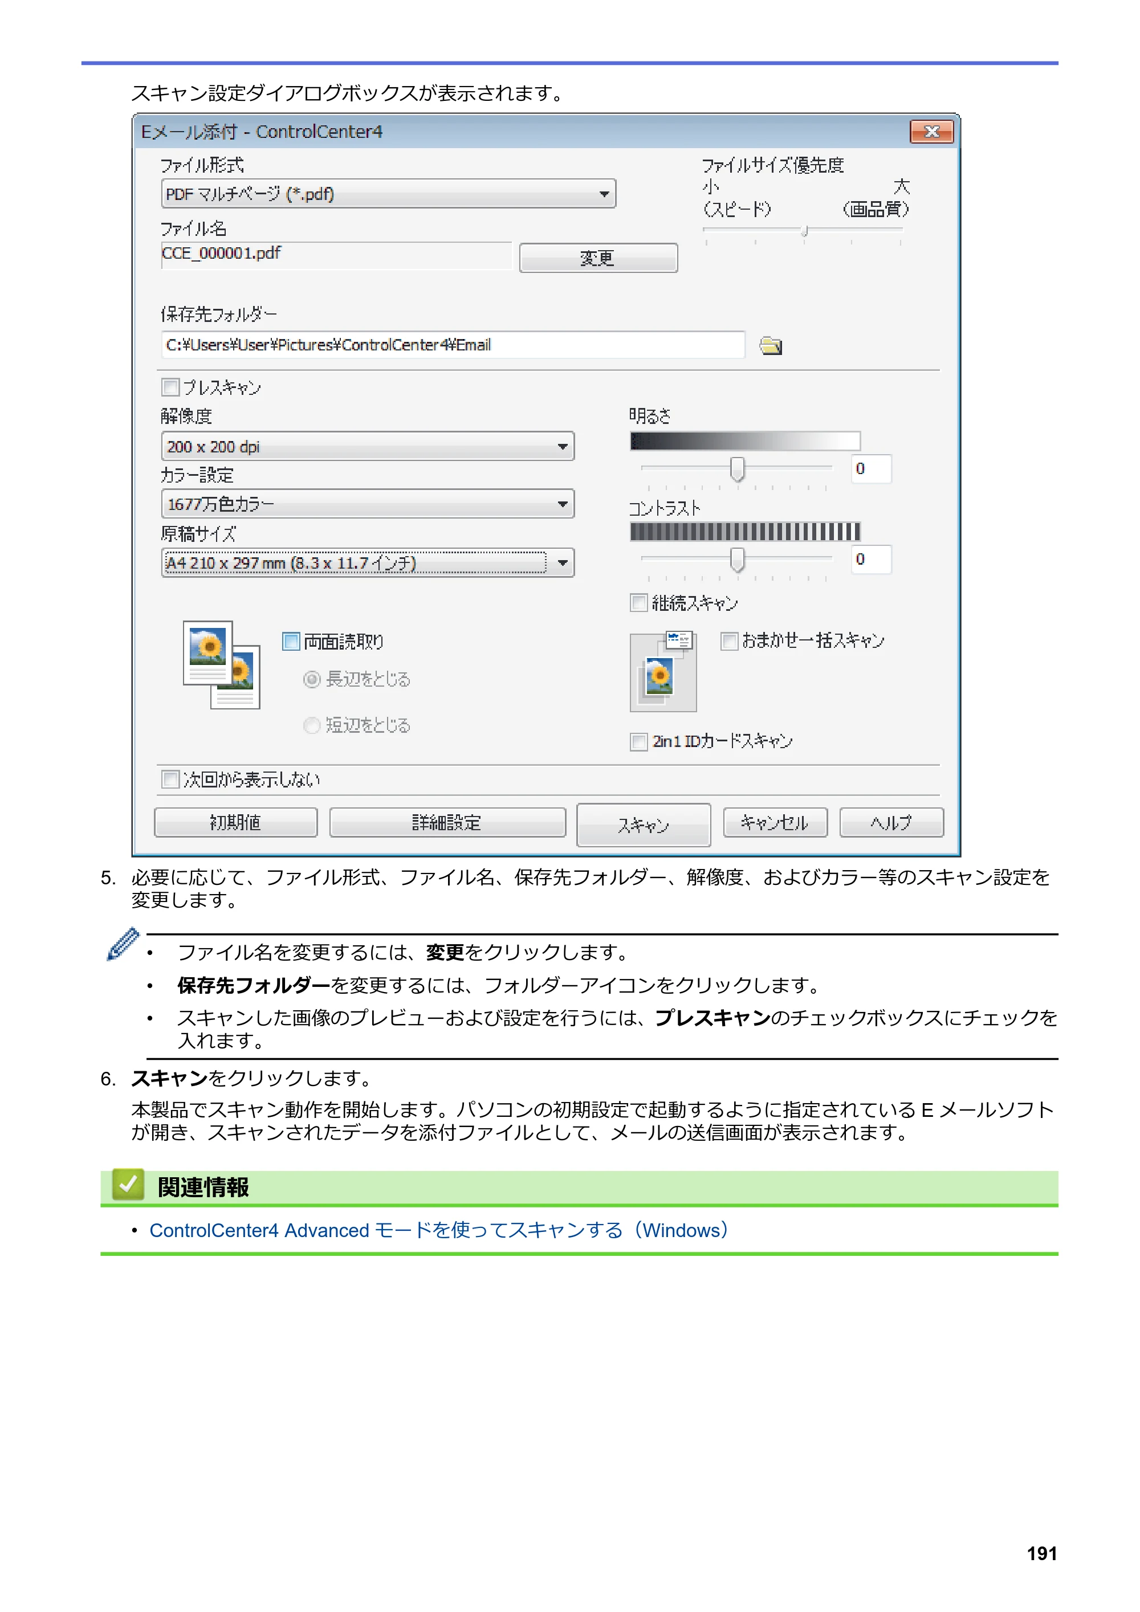
Task: Click the file name CCE_000001.pdf field
Action: (x=336, y=255)
